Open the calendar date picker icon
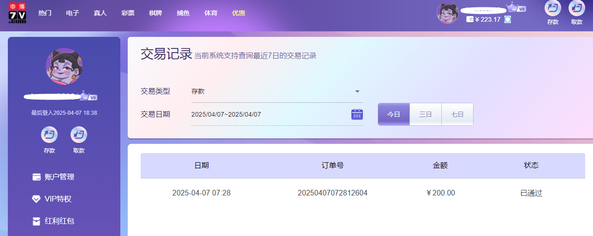 click(357, 114)
